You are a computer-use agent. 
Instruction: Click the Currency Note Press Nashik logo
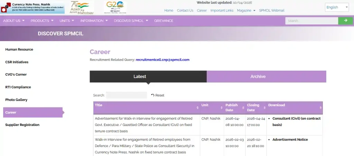(x=32, y=7)
